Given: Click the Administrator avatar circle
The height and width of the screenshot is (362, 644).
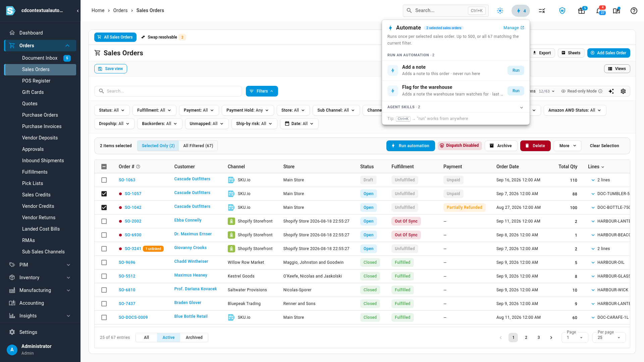Looking at the screenshot, I should pos(12,350).
